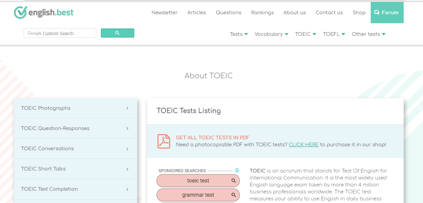This screenshot has height=203, width=423.
Task: Click magnifier icon on grammar test pill
Action: tap(233, 195)
